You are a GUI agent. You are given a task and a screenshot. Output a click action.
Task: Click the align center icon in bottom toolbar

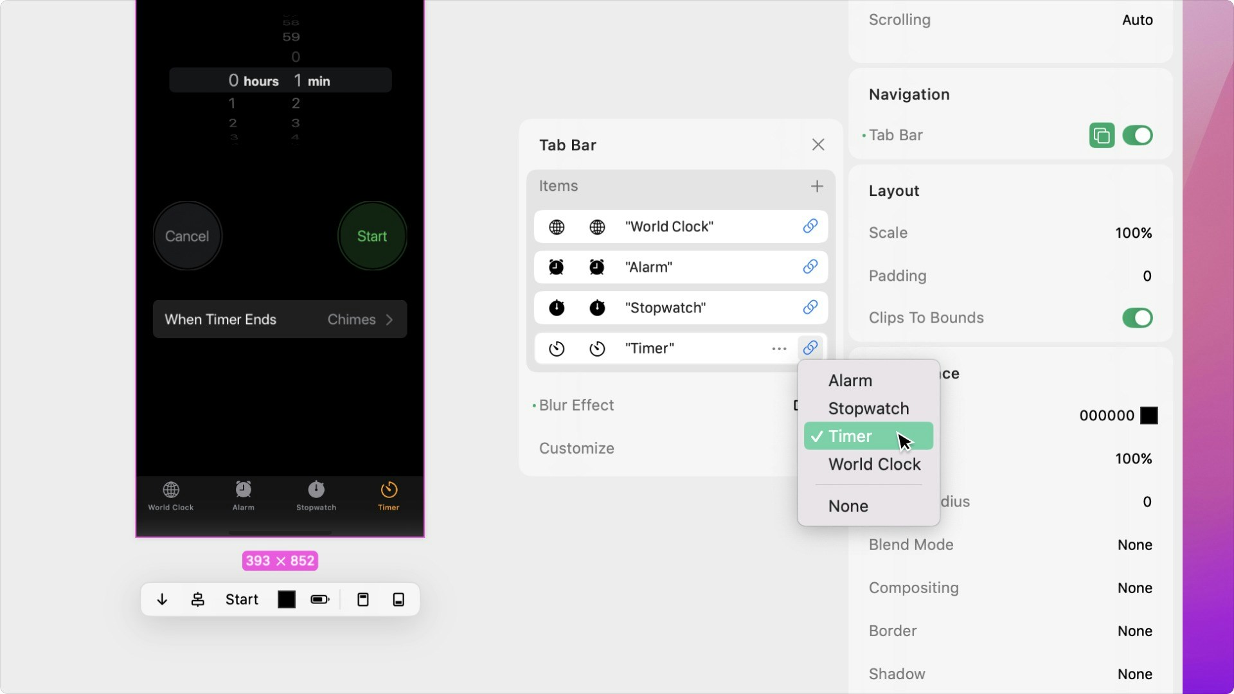tap(198, 600)
